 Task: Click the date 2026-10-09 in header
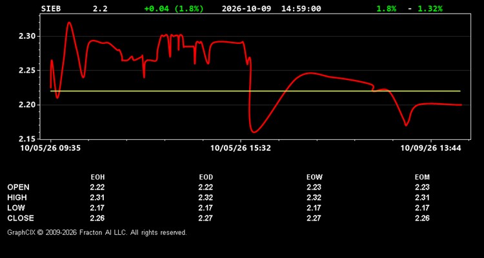click(x=247, y=8)
